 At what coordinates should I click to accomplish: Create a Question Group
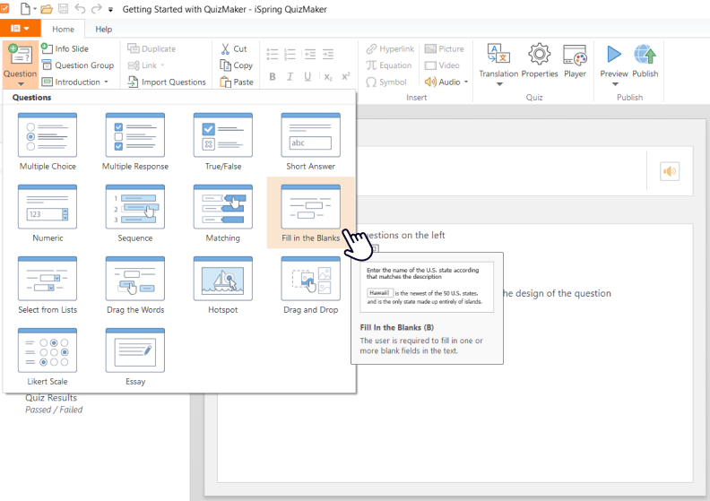[x=78, y=65]
